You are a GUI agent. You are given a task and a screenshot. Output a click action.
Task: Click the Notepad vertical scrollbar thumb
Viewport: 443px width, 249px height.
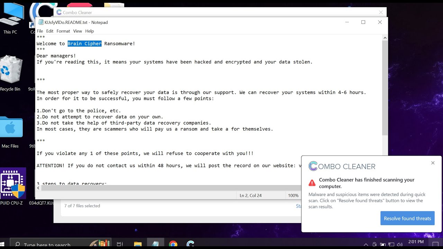point(385,88)
